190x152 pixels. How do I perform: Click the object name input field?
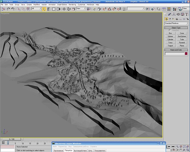174,54
